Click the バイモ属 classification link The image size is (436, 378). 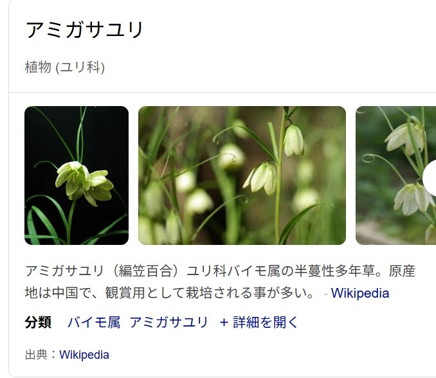(x=94, y=323)
